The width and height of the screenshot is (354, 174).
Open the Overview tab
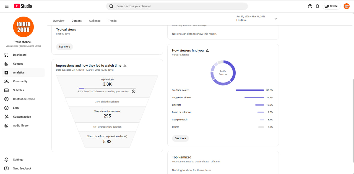pos(59,21)
